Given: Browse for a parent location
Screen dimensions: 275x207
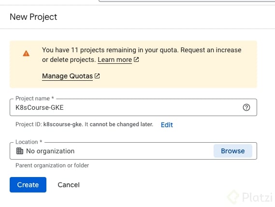Looking at the screenshot, I should click(233, 151).
